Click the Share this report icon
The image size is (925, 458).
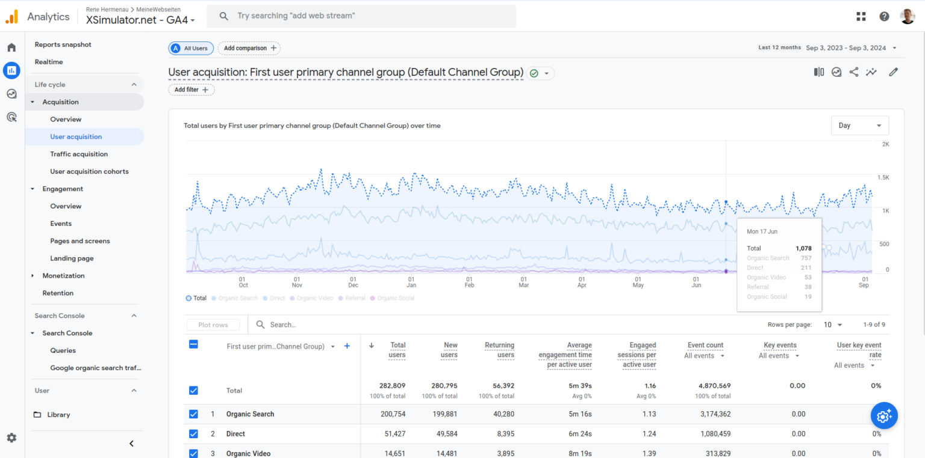pos(854,72)
